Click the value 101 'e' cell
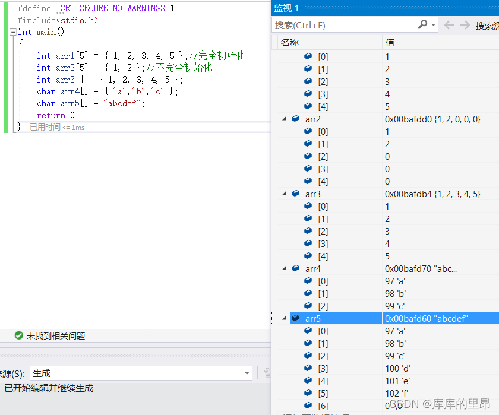 click(397, 381)
